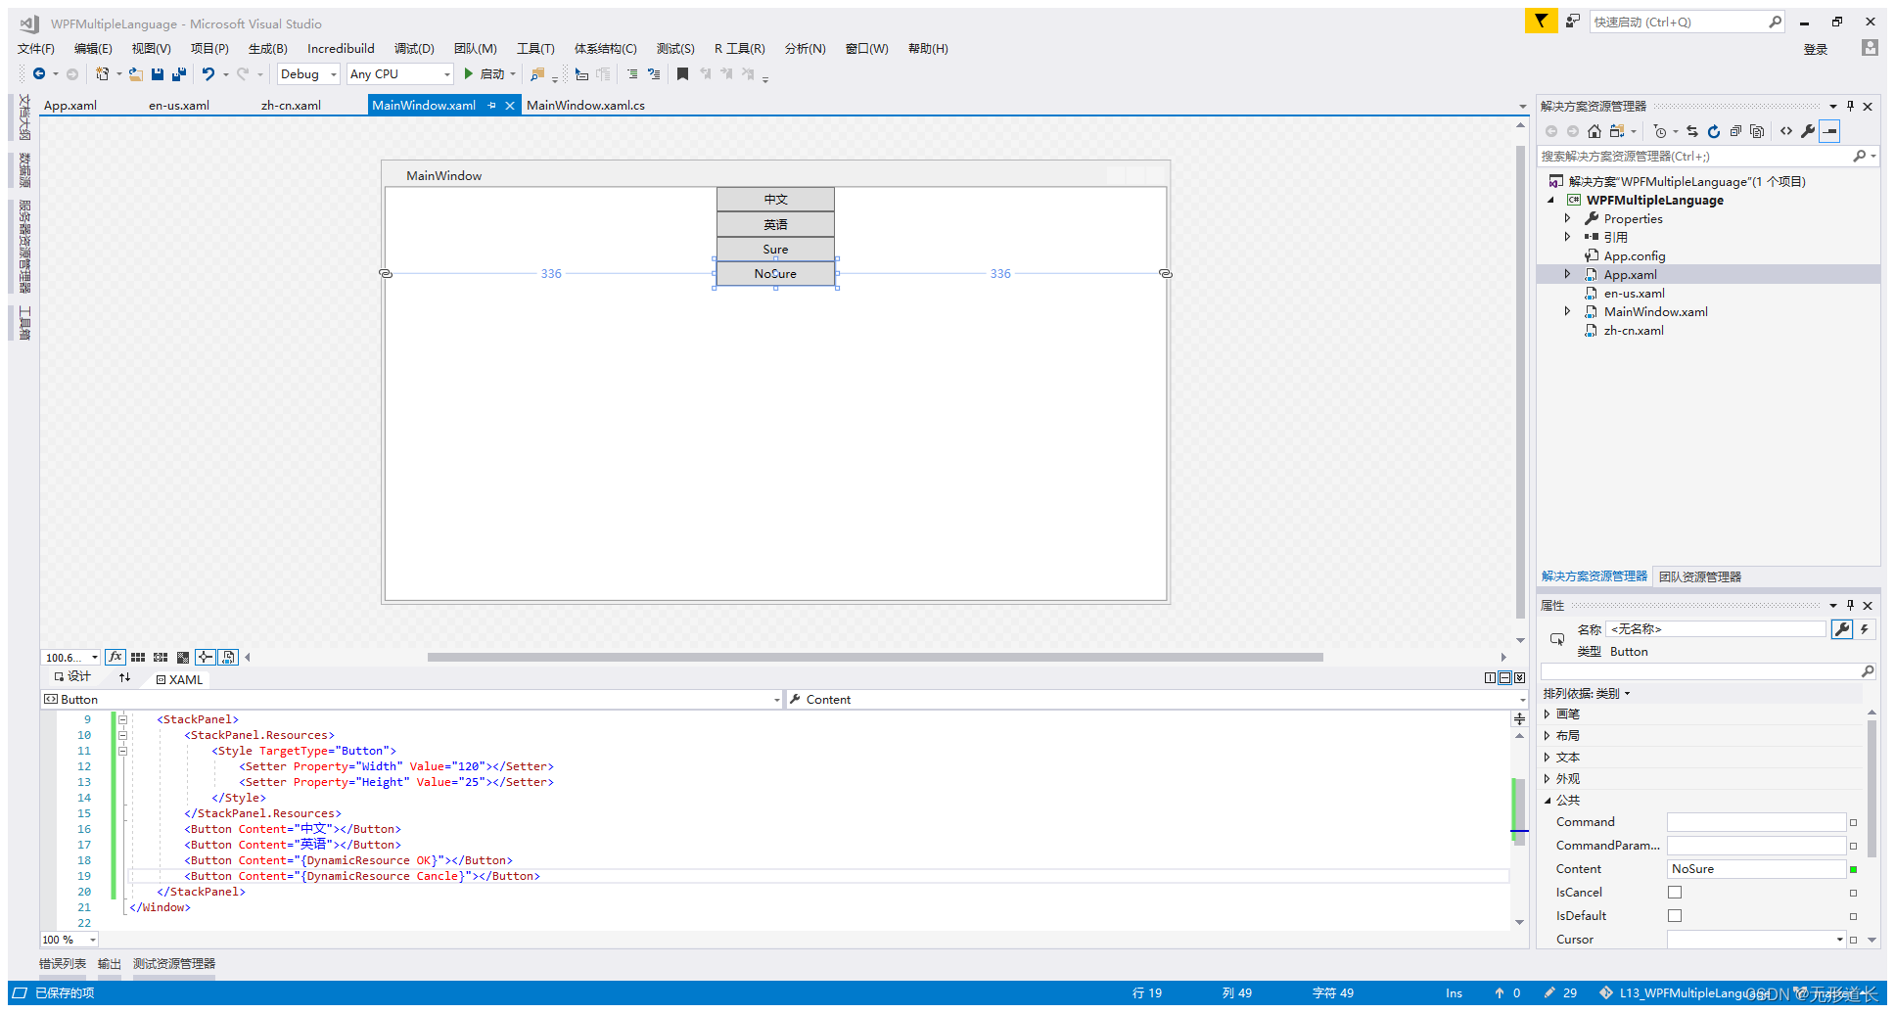1895x1013 pixels.
Task: Expand the MainWindow.xaml tree node
Action: (x=1567, y=311)
